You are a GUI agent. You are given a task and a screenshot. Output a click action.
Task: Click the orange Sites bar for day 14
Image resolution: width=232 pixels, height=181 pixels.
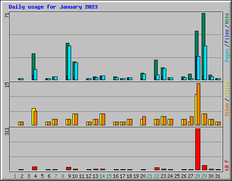click(103, 119)
